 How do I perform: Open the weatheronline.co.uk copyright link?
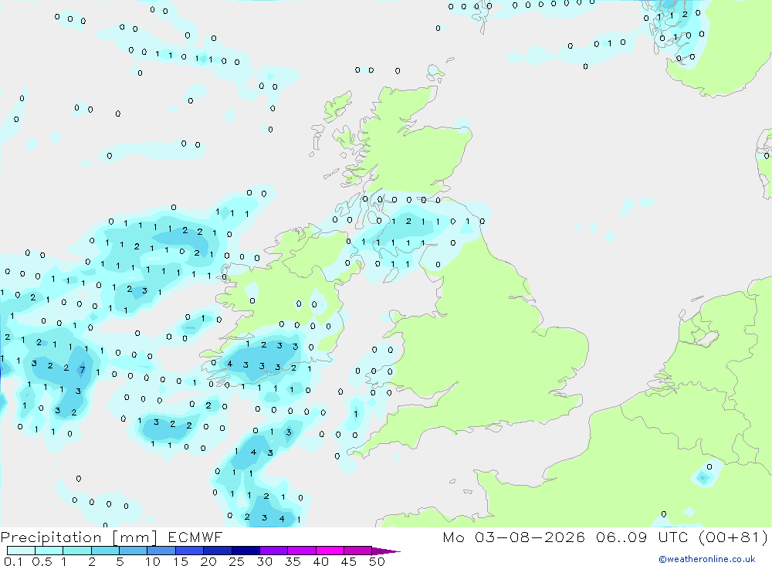(x=707, y=559)
